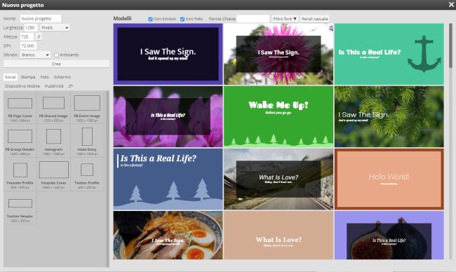Open the Pixels unit dropdown
The width and height of the screenshot is (456, 272).
click(55, 28)
